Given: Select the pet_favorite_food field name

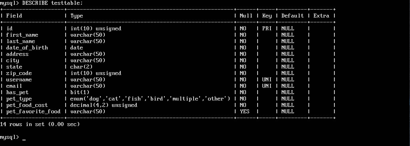Looking at the screenshot, I should [33, 112].
